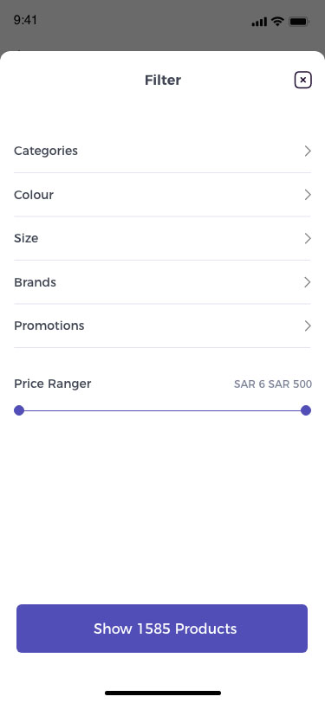
Task: Open the Promotions chevron arrow
Action: tap(308, 326)
